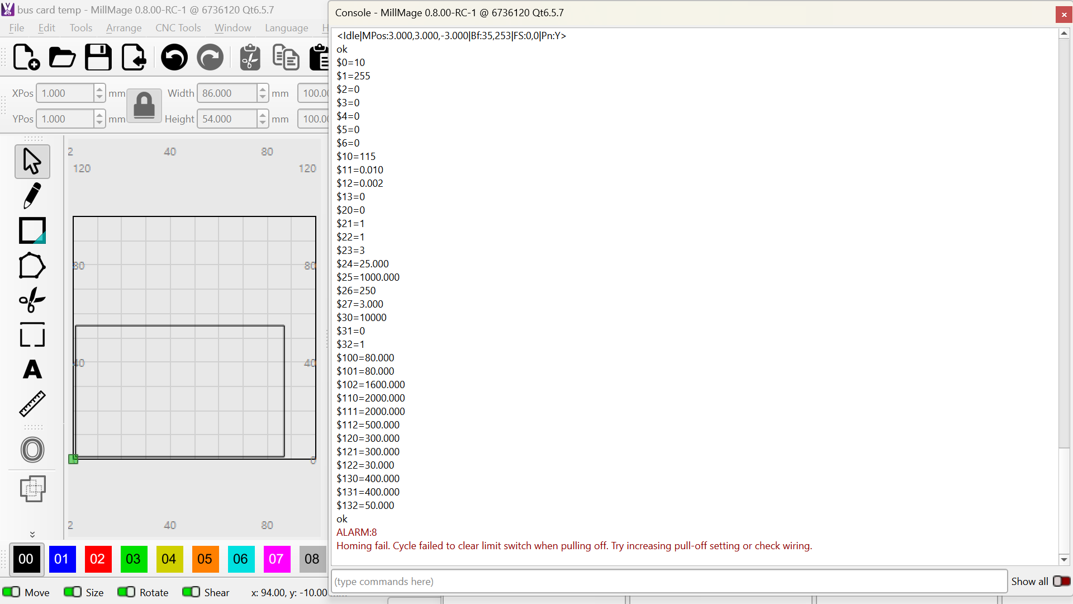Click the Undo button
This screenshot has width=1073, height=604.
[x=174, y=58]
